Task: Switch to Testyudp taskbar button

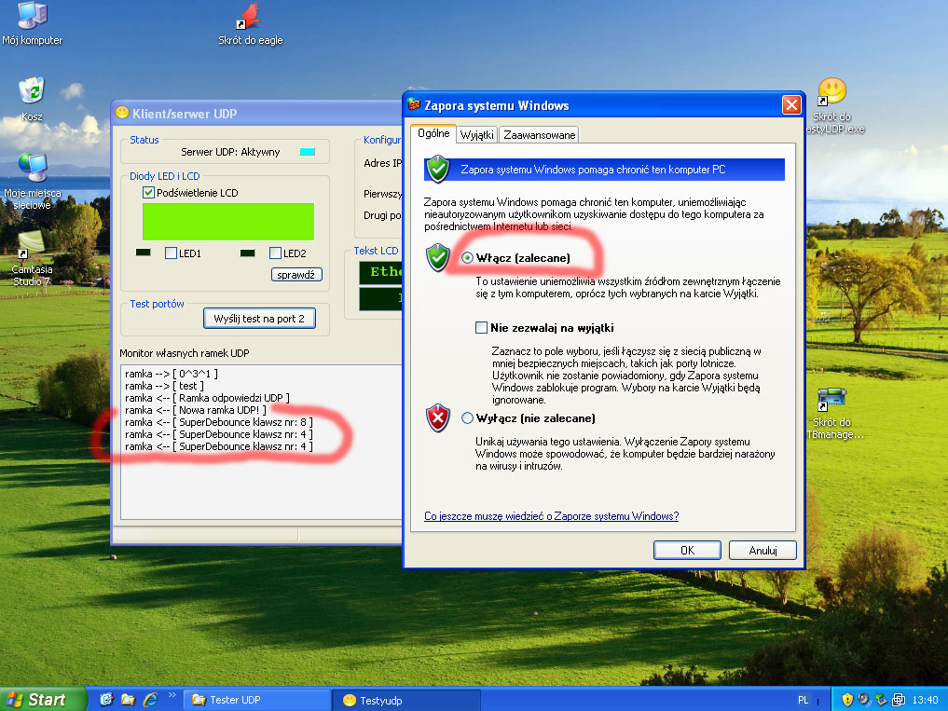Action: pos(407,700)
